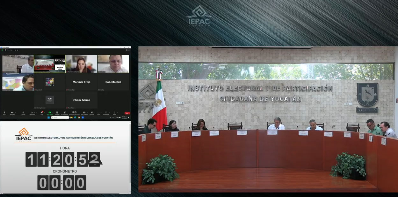Image resolution: width=398 pixels, height=197 pixels.
Task: Open Google Chrome from the taskbar
Action: (x=79, y=118)
